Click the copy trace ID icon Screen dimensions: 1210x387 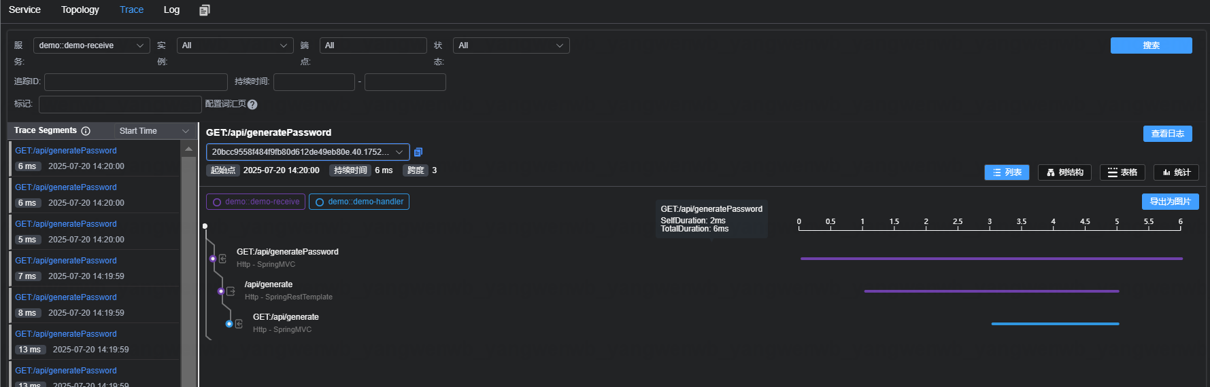tap(418, 152)
